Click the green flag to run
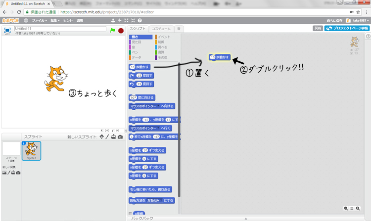Screen dimensions: 371x221 (112, 30)
